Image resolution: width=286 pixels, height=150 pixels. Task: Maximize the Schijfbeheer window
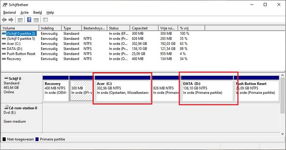coord(265,5)
